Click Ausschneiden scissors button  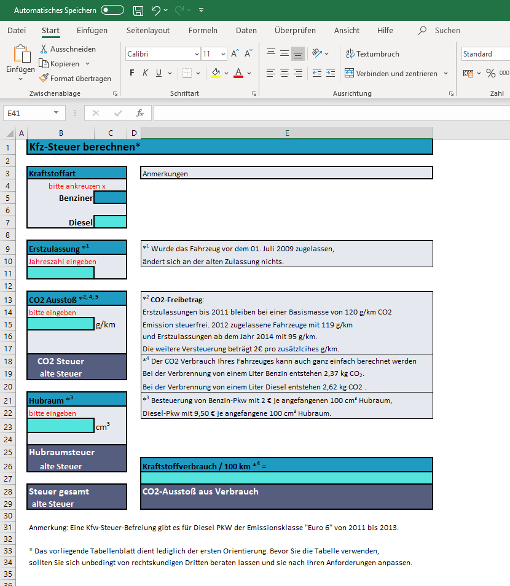(x=68, y=49)
